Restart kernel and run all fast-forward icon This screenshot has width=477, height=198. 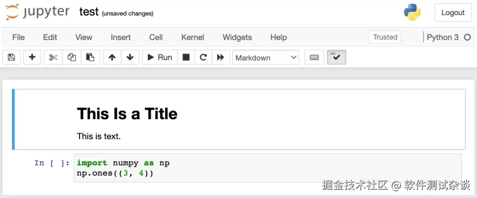tap(220, 57)
